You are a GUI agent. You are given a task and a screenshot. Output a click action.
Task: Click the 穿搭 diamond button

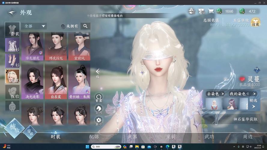tap(30, 132)
